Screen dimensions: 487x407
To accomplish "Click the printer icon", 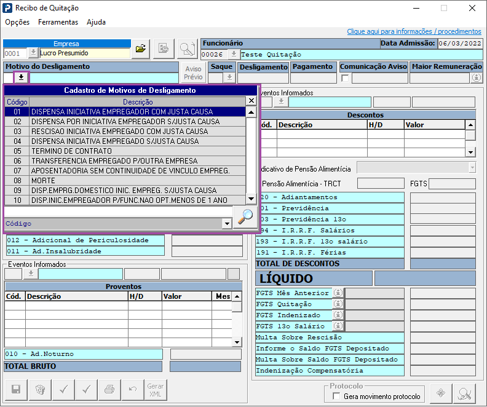I will pos(109,389).
